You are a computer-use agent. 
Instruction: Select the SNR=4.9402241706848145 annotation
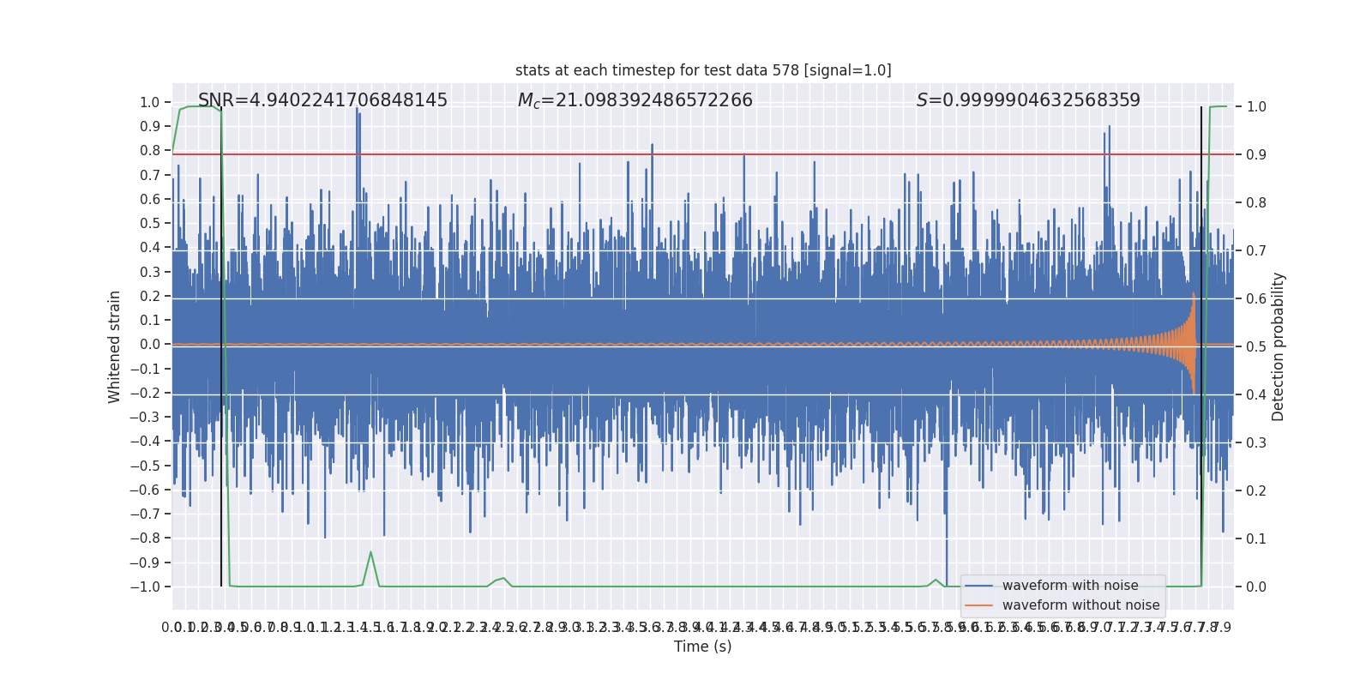point(322,100)
